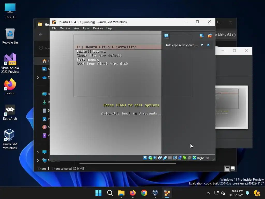Click the network adapters status icon
The image size is (265, 199).
[x=160, y=158]
